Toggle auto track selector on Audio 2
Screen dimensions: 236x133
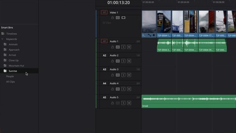pos(118,61)
